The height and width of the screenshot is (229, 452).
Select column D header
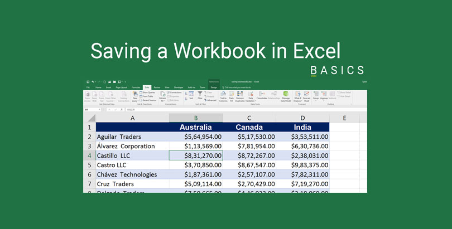point(302,118)
